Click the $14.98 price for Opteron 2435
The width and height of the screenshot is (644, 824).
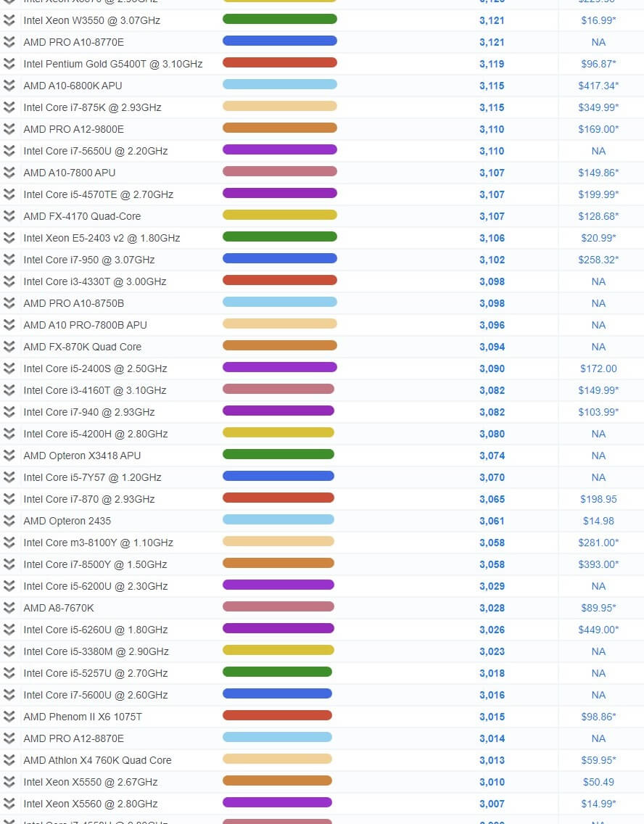pyautogui.click(x=598, y=522)
